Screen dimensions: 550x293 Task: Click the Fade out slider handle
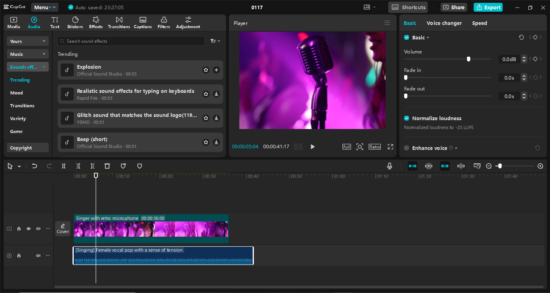406,96
